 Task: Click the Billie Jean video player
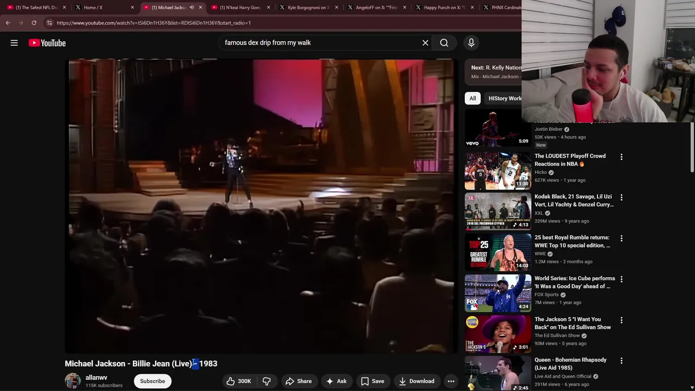[x=261, y=206]
